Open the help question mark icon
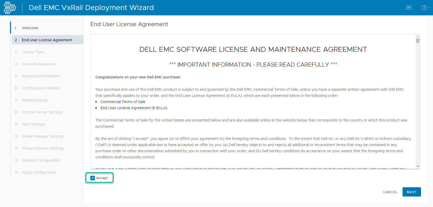The width and height of the screenshot is (433, 207). [x=424, y=8]
